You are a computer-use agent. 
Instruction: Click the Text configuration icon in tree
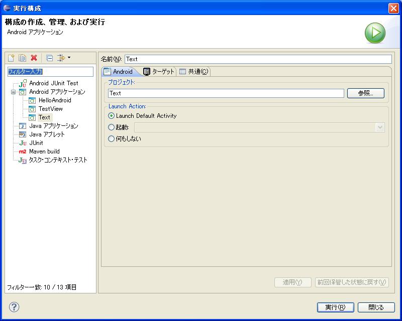[x=32, y=117]
